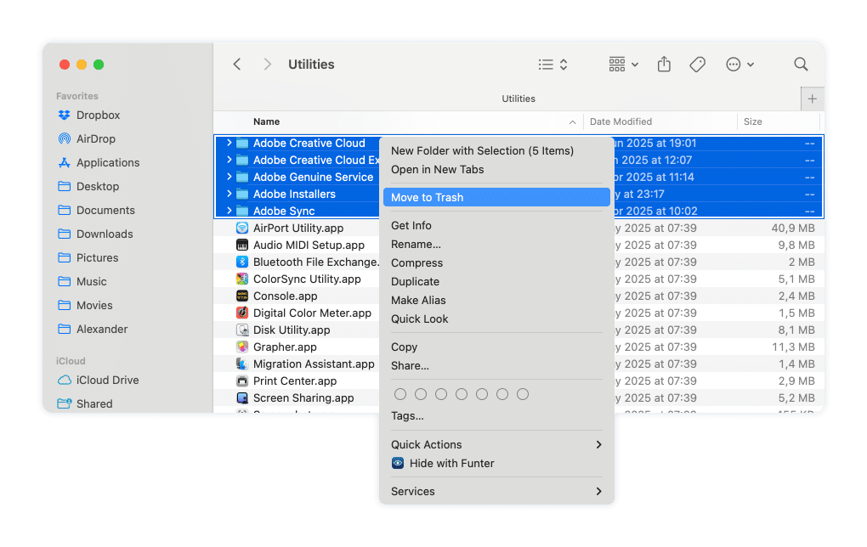
Task: Choose Move to Trash from the menu
Action: coord(427,197)
